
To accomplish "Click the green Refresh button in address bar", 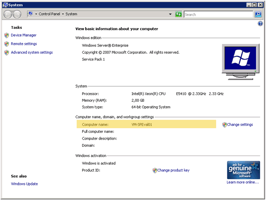I will pos(178,14).
